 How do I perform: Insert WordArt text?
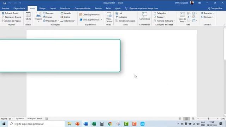[x=189, y=17]
